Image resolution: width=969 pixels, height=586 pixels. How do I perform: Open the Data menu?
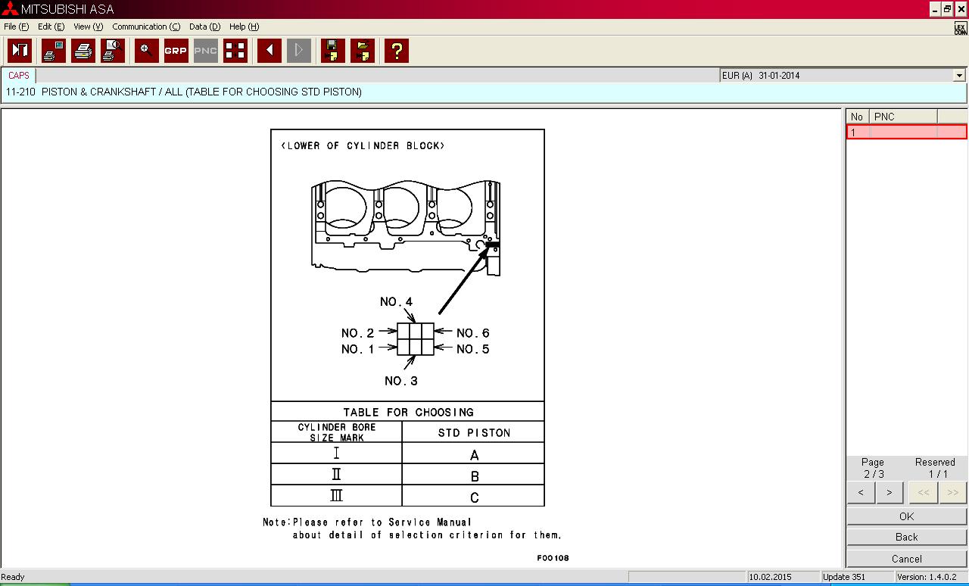tap(204, 26)
